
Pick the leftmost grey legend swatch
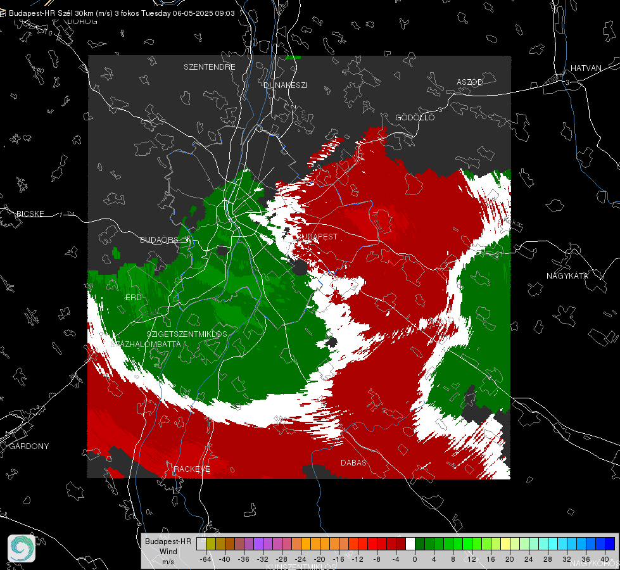pyautogui.click(x=201, y=544)
